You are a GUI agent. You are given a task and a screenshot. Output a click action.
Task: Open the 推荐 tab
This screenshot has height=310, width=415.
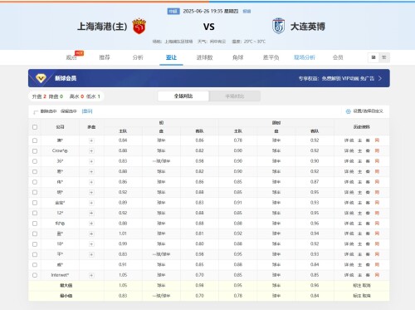[x=105, y=57]
